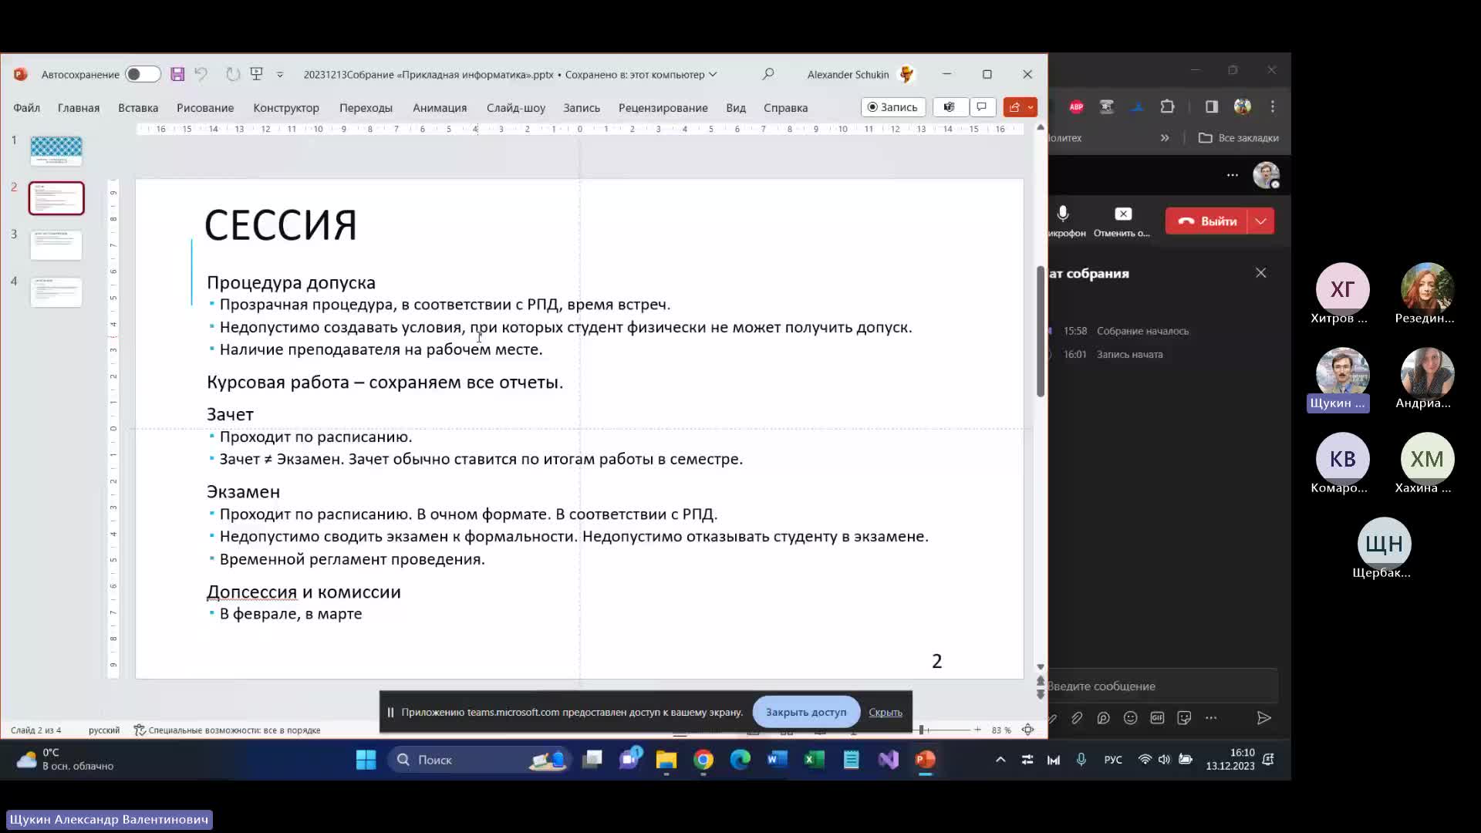
Task: Open Excel from the taskbar
Action: tap(814, 760)
